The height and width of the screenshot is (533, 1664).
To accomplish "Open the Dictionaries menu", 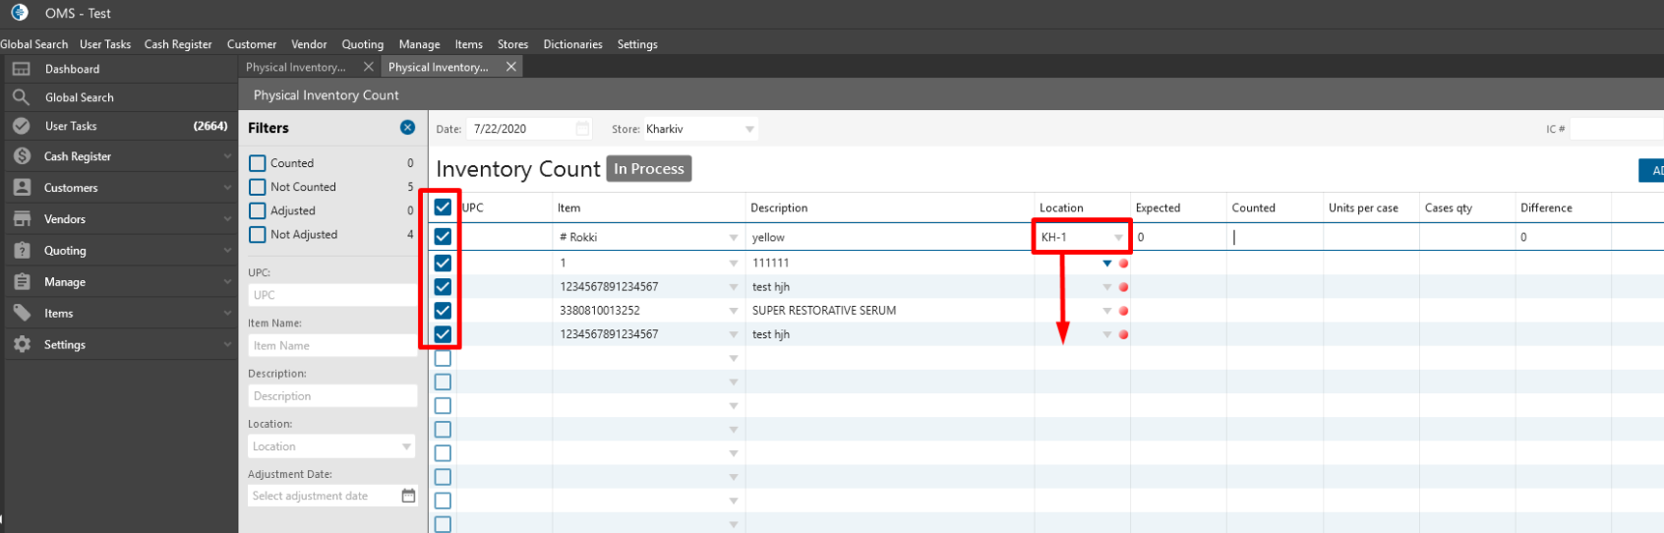I will tap(572, 44).
